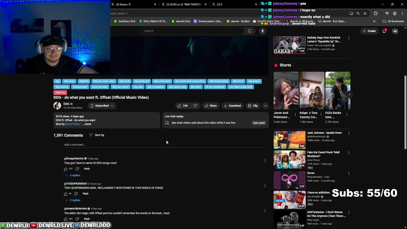Open the AdinRoss | Kick bookmark
This screenshot has width=407, height=229.
[124, 21]
